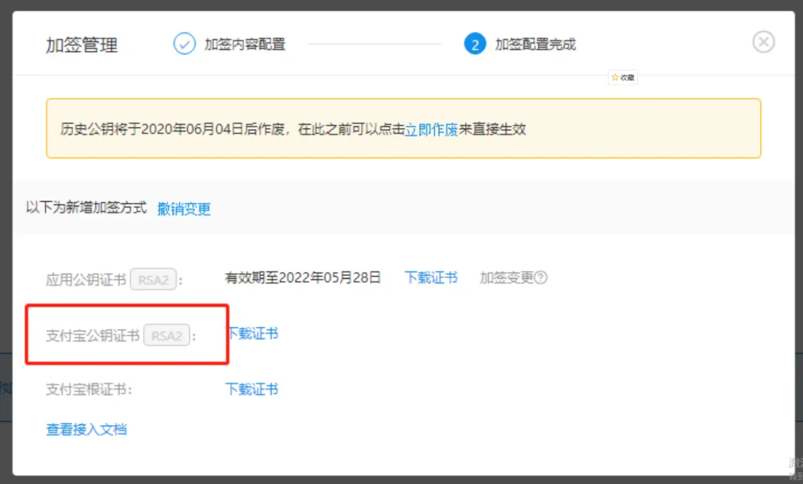Viewport: 803px width, 484px height.
Task: Download the 支付宝公钥证书 certificate
Action: pyautogui.click(x=252, y=333)
